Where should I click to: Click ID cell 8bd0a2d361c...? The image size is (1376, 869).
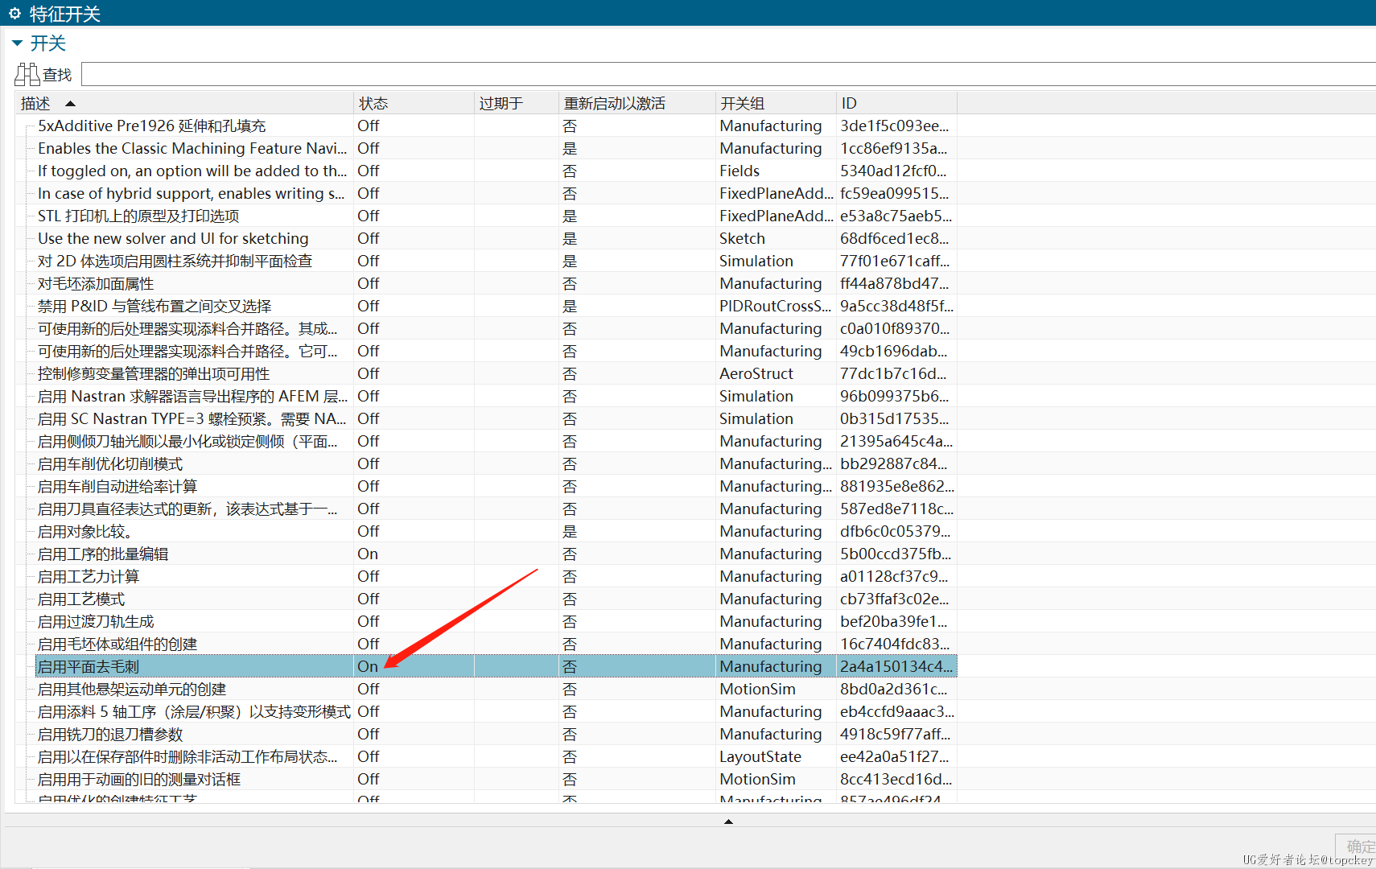tap(894, 689)
